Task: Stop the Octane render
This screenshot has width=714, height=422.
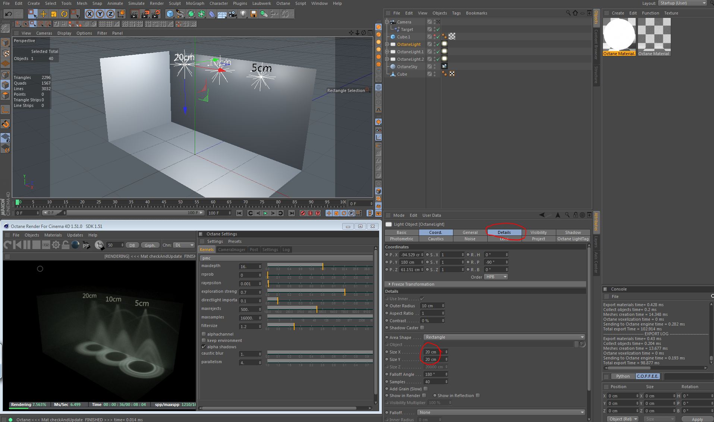Action: click(x=36, y=245)
